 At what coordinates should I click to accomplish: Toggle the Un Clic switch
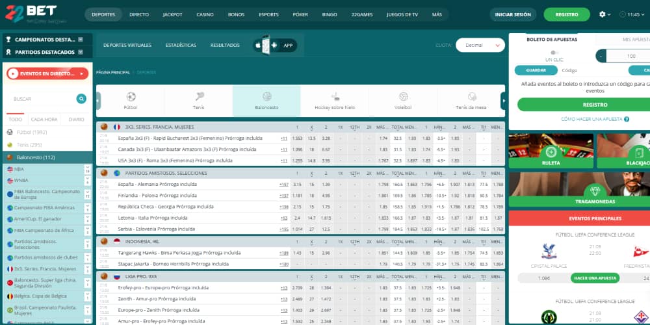pyautogui.click(x=554, y=53)
